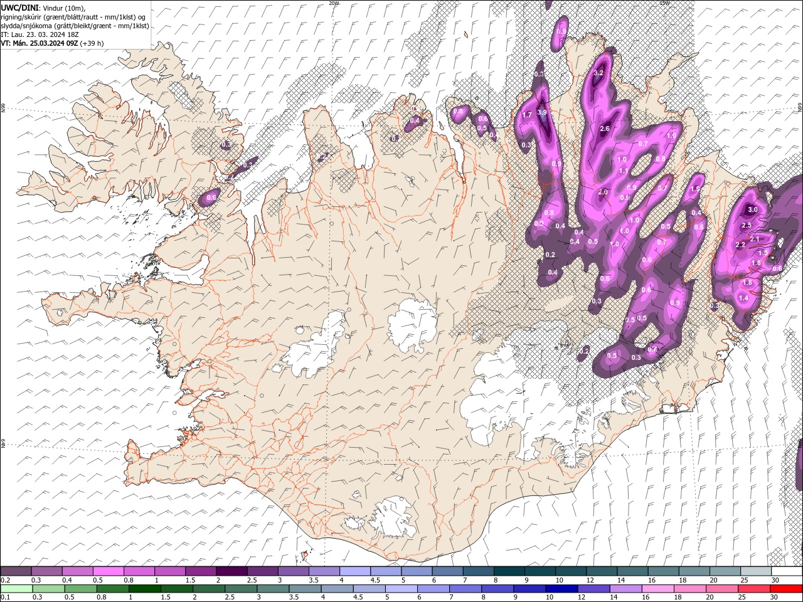This screenshot has width=803, height=602.
Task: Click the lower legend red-pink swatch labeled 25
Action: click(x=753, y=589)
